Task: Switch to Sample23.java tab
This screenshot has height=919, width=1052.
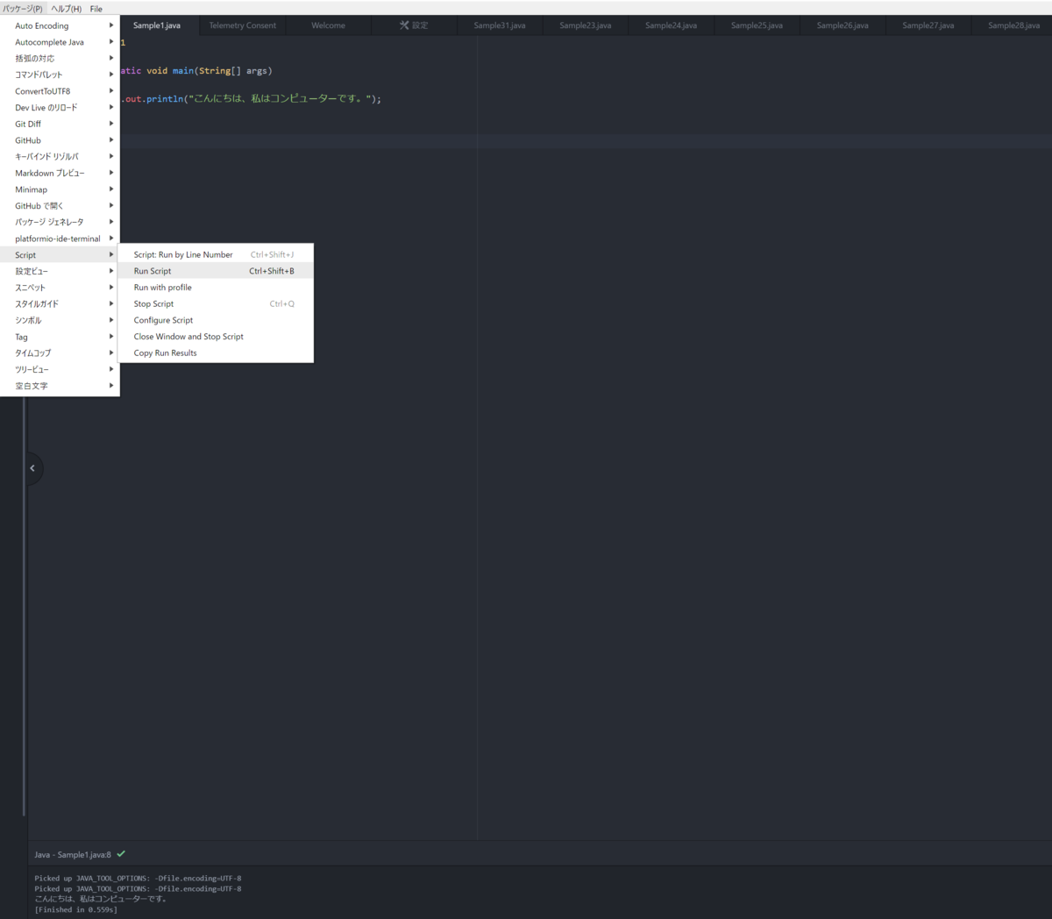Action: 586,25
